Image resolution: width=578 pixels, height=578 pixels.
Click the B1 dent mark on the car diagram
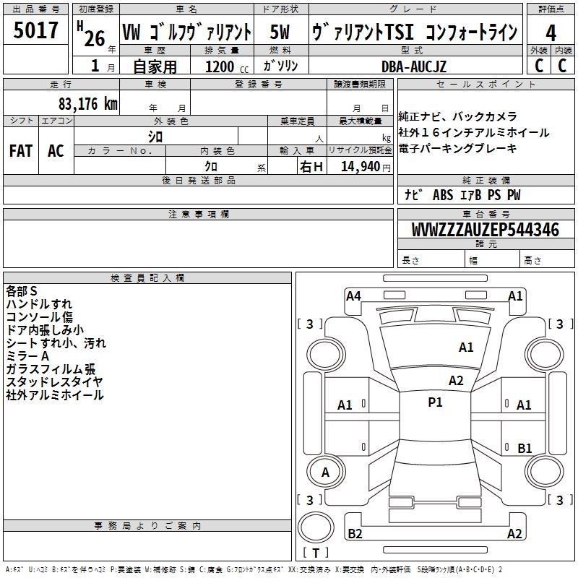(x=525, y=448)
